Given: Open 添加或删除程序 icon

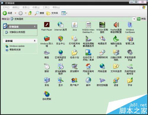Looking at the screenshot, I should point(61,66).
